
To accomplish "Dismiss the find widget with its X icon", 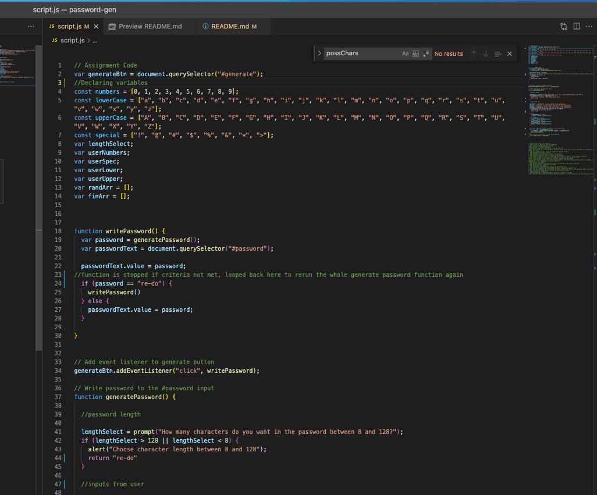I will coord(509,54).
